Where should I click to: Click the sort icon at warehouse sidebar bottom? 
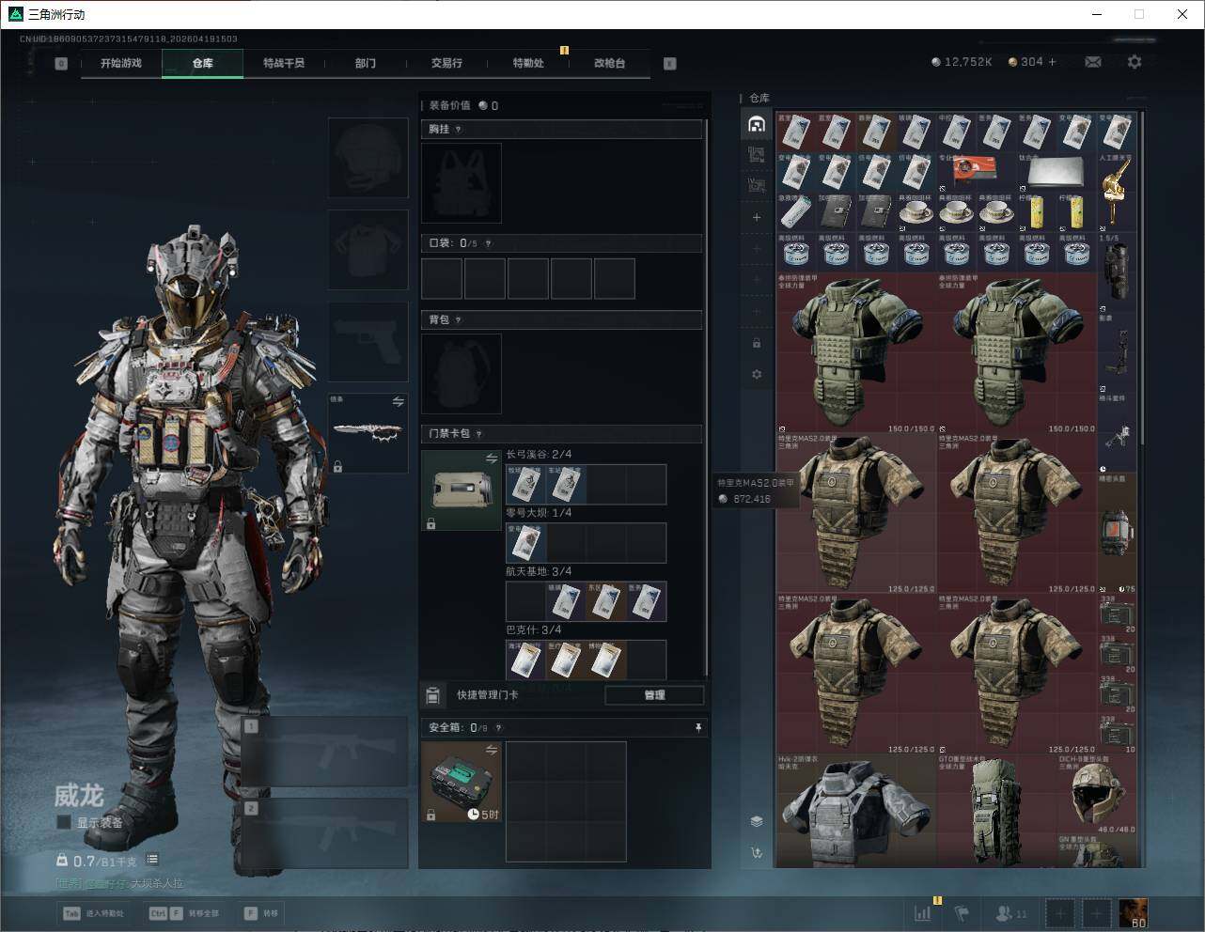(757, 853)
